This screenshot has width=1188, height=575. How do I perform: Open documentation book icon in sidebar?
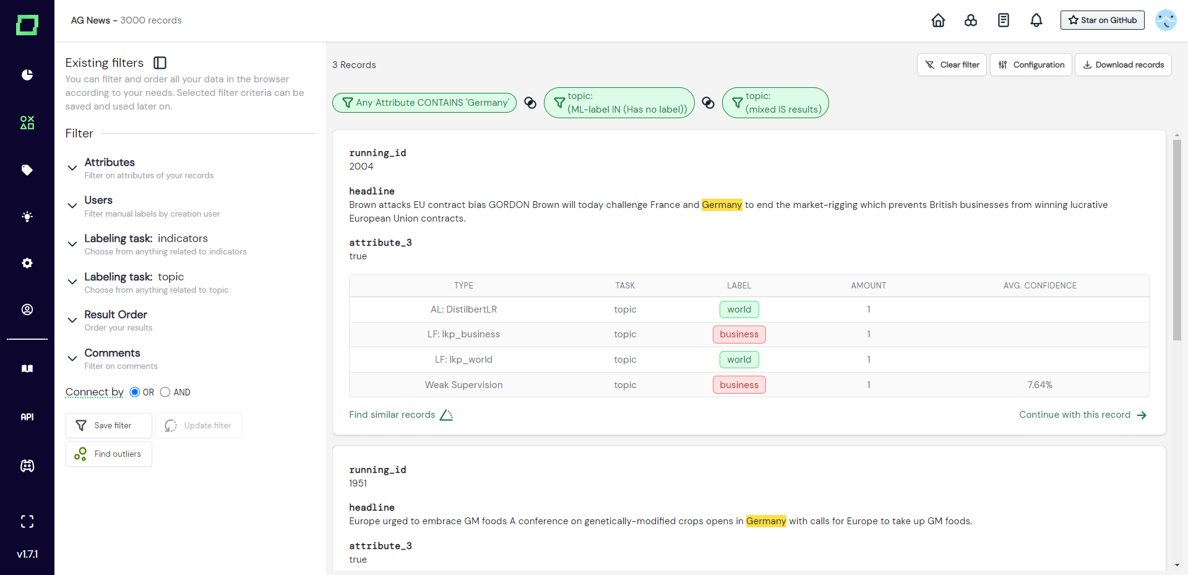(x=27, y=369)
